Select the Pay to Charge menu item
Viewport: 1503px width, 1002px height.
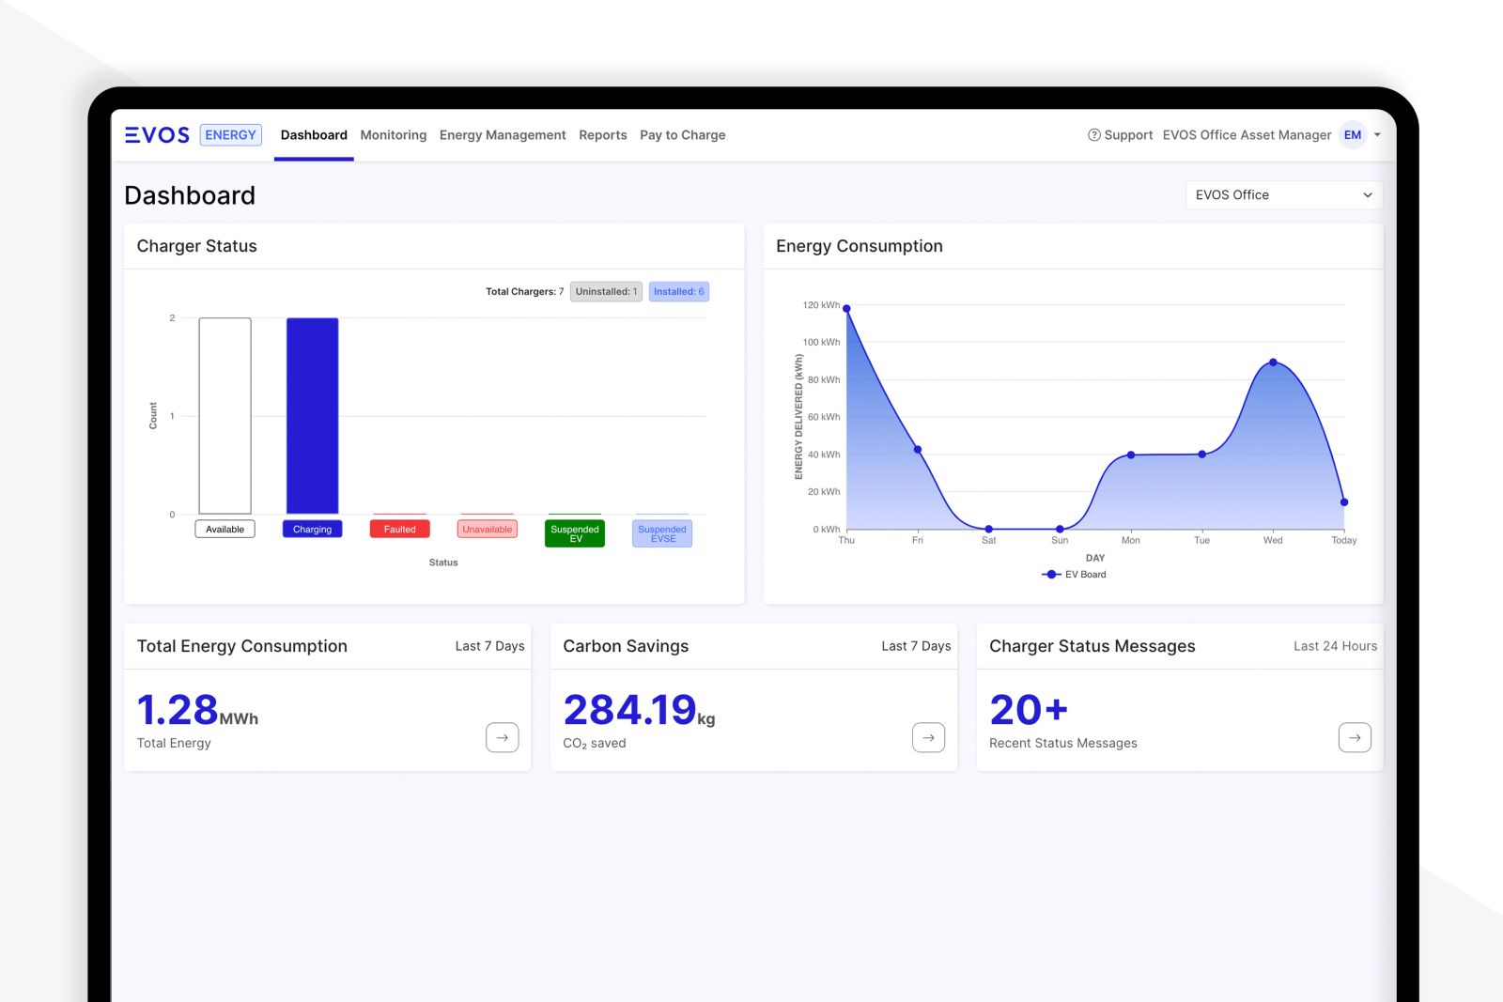[x=682, y=134]
